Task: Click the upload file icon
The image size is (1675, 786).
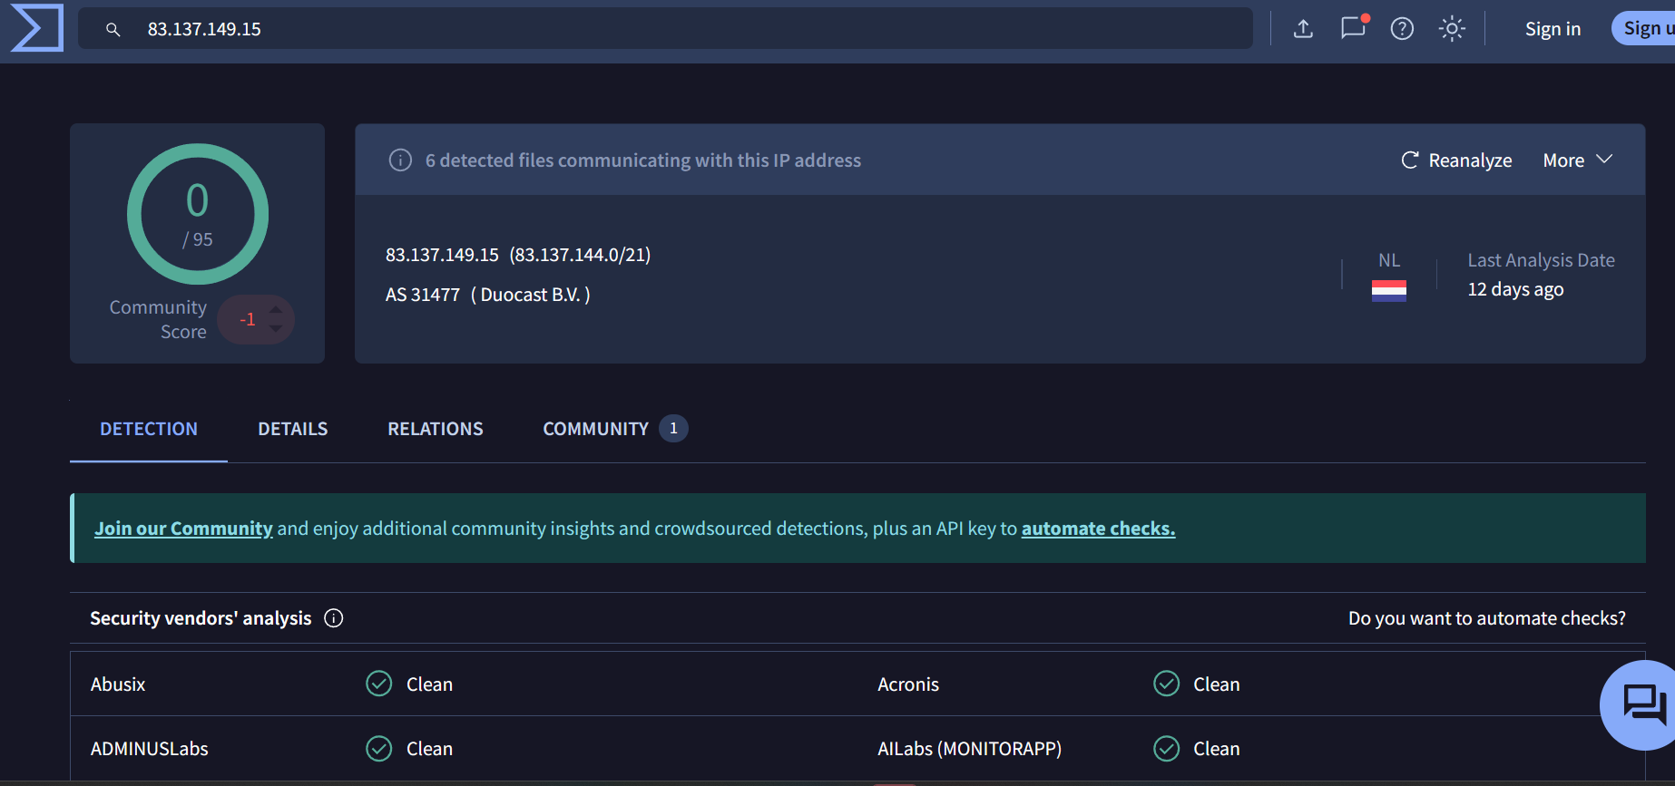Action: pyautogui.click(x=1303, y=29)
